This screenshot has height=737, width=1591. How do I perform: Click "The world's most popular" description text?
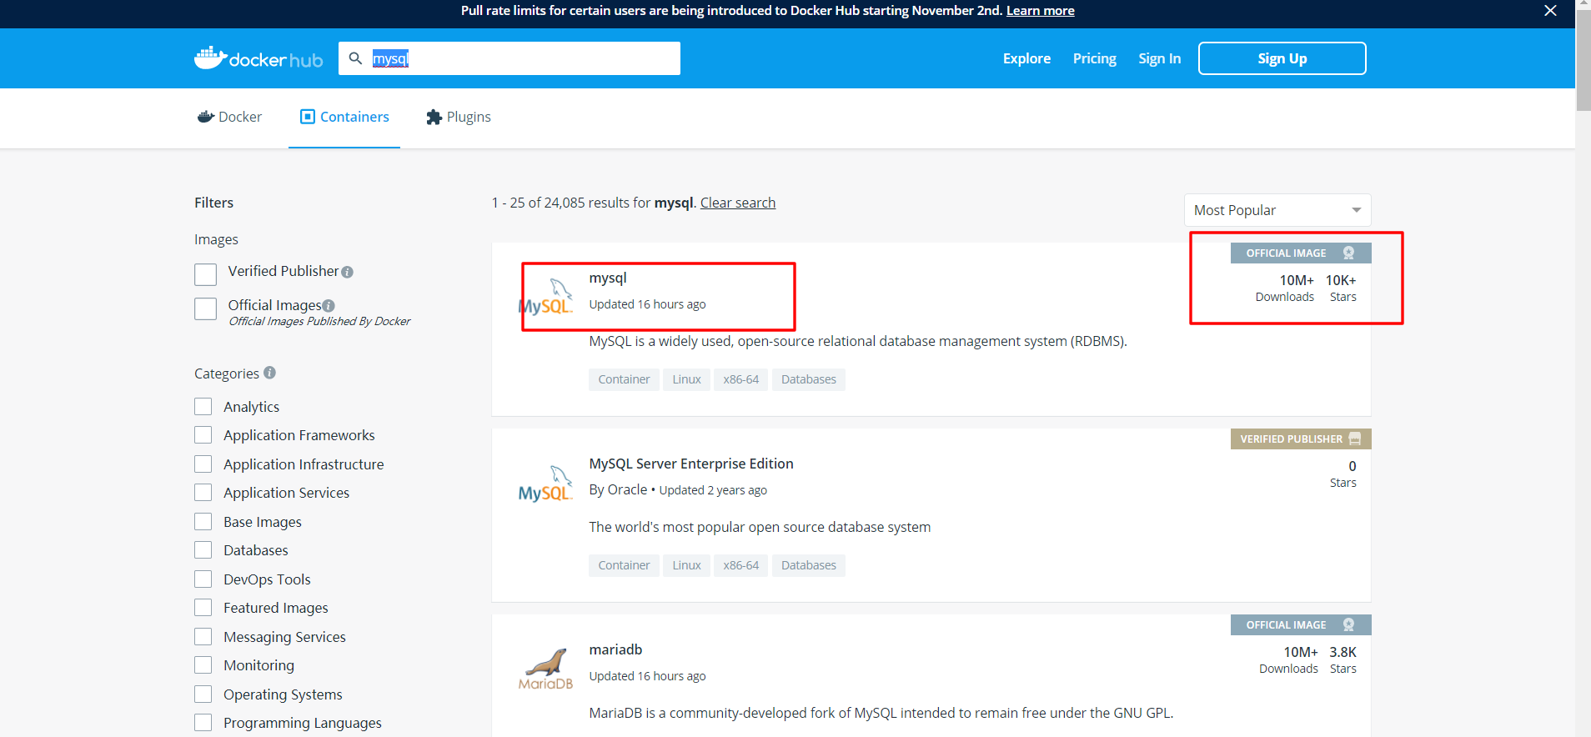click(x=760, y=527)
